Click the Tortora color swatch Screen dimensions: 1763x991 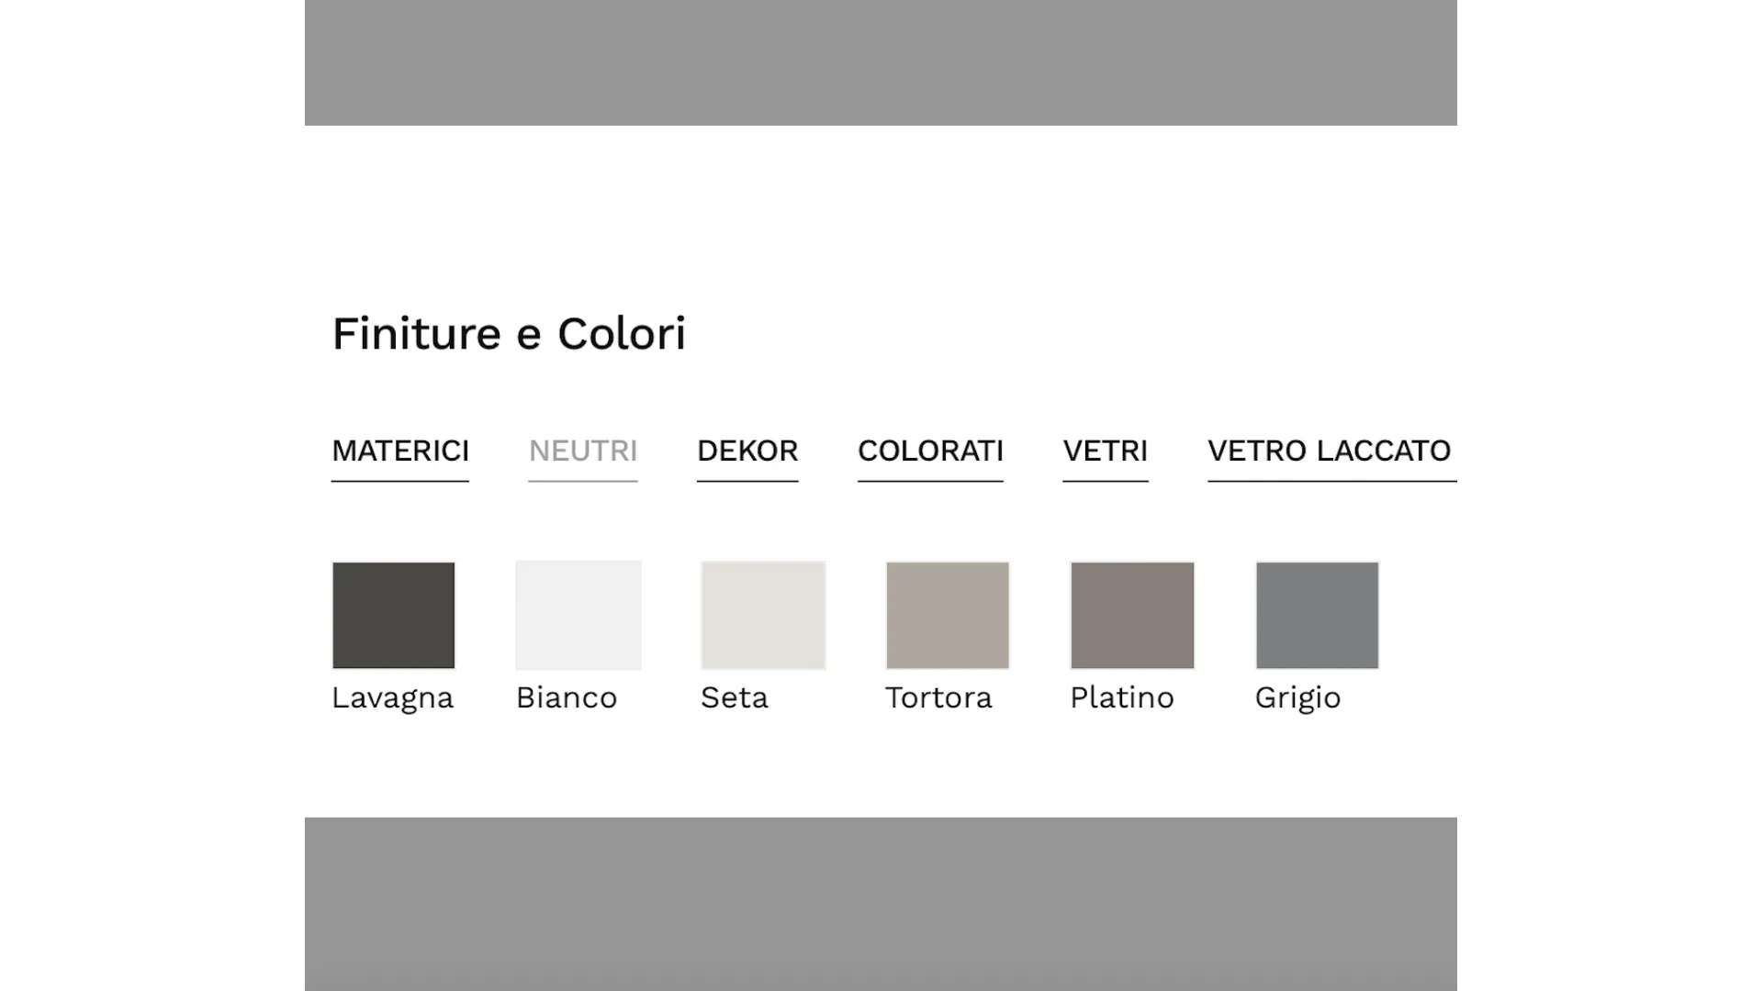[948, 615]
